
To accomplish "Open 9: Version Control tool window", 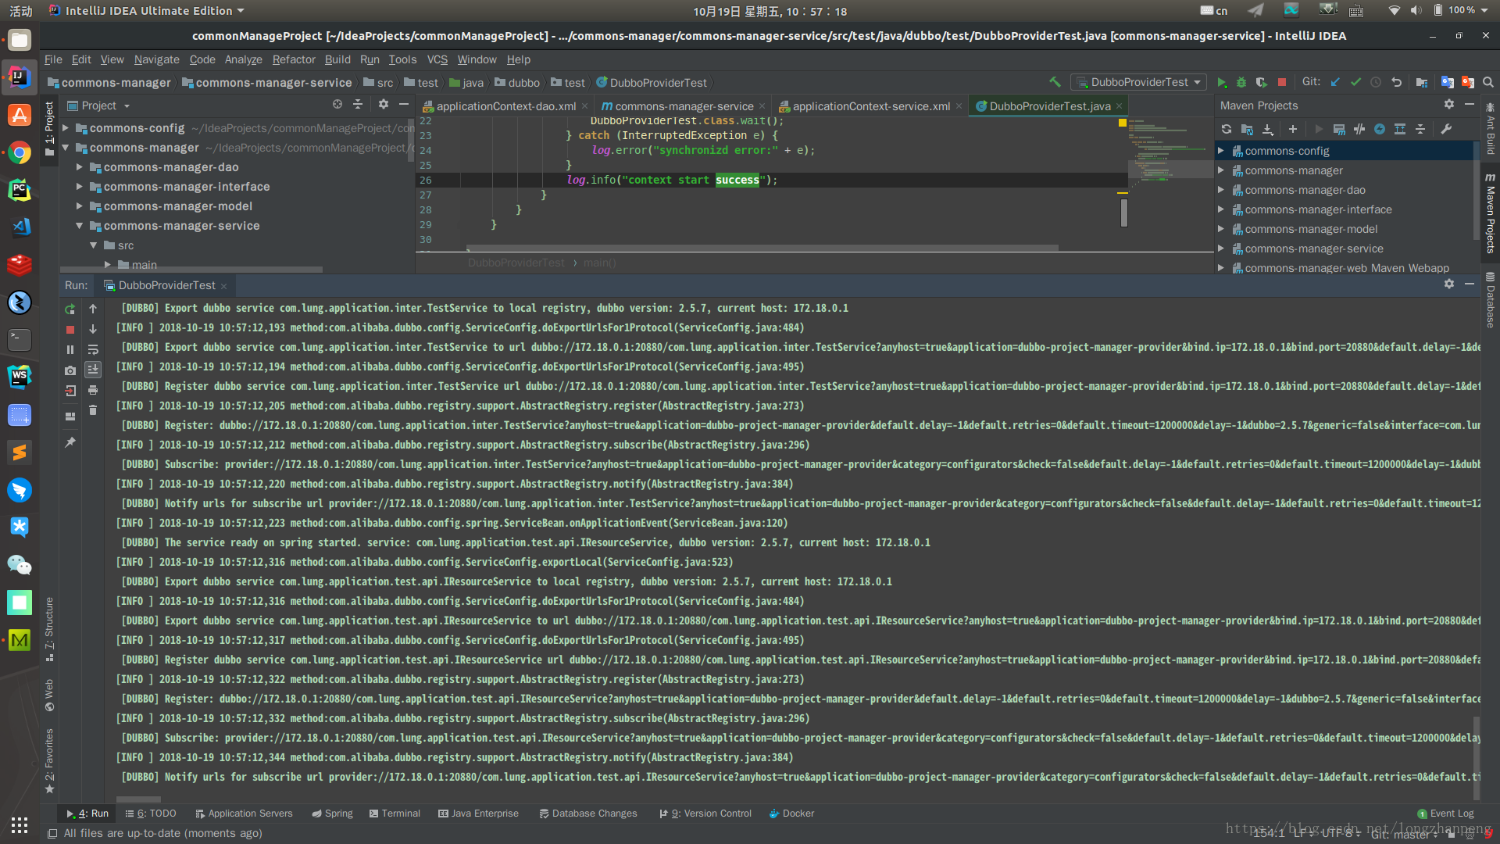I will click(x=705, y=814).
